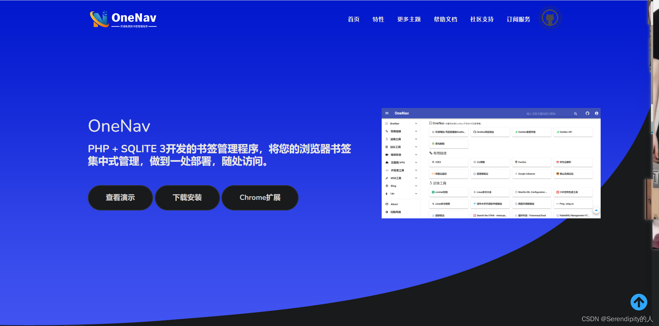
Task: Expand the 开发者工具 sidebar chevron
Action: pos(416,170)
